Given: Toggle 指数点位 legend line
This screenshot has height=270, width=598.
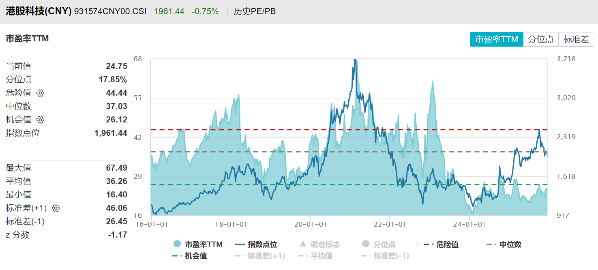Looking at the screenshot, I should coord(256,244).
